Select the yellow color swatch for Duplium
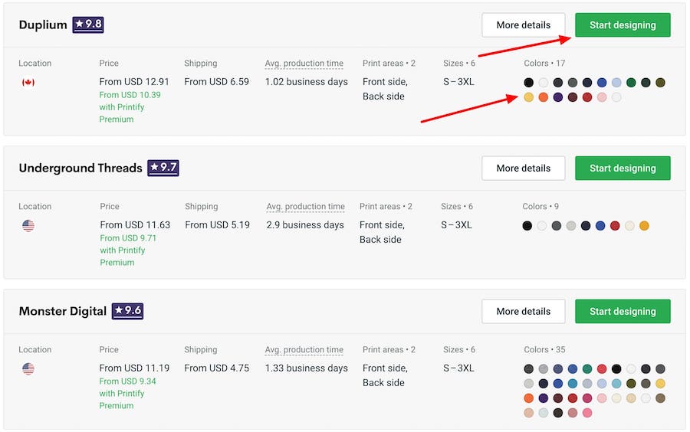The width and height of the screenshot is (690, 432). pos(528,97)
